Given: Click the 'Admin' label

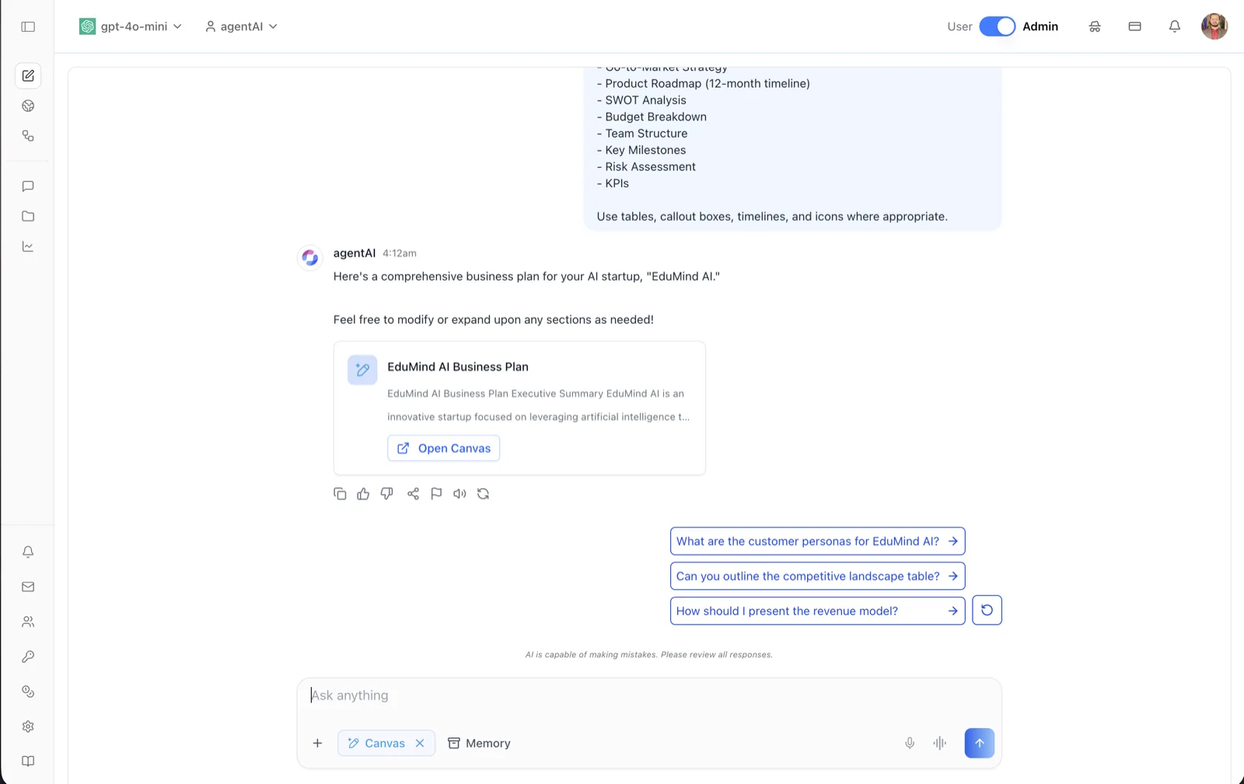Looking at the screenshot, I should (x=1040, y=26).
